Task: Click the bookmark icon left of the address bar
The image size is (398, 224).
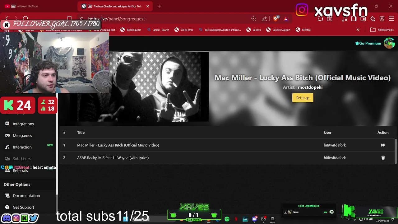Action: click(x=70, y=19)
